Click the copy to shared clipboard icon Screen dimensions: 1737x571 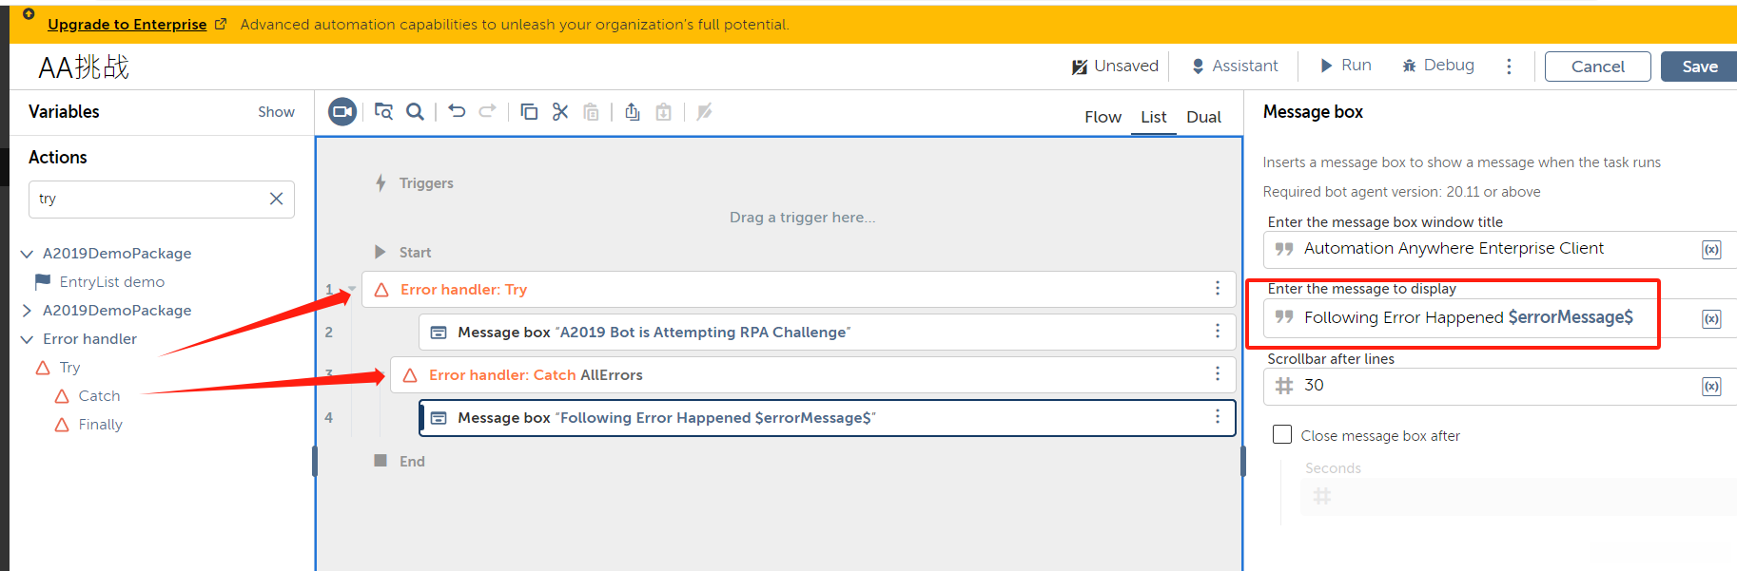point(633,112)
